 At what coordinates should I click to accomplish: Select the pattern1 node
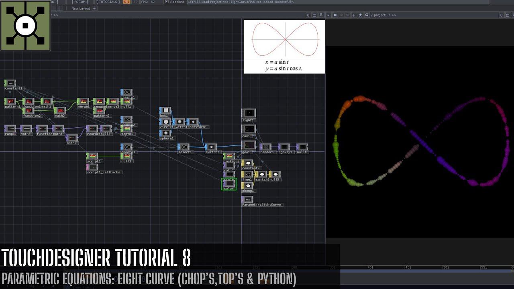point(10,102)
